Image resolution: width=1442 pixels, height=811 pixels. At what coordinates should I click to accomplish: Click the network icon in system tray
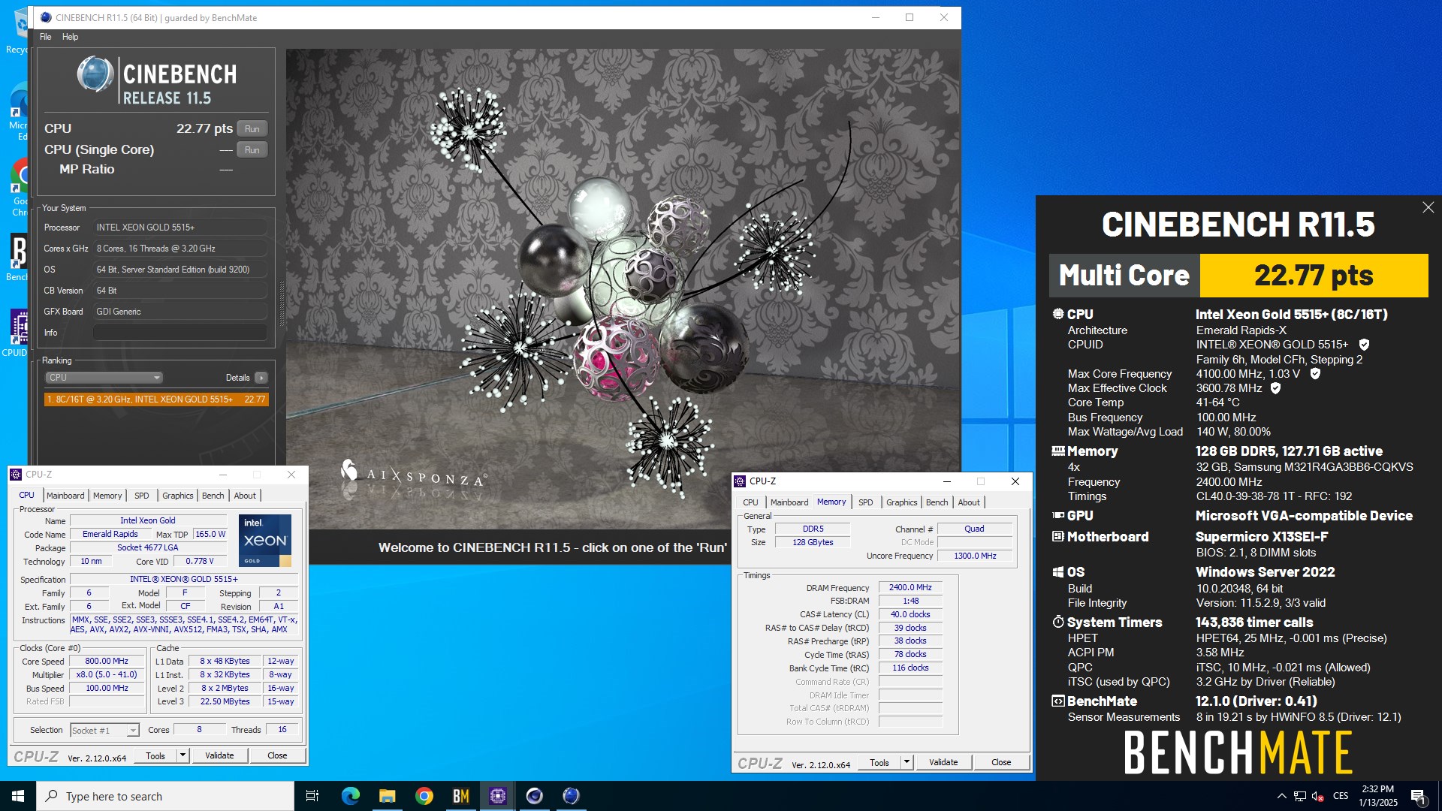click(1300, 796)
